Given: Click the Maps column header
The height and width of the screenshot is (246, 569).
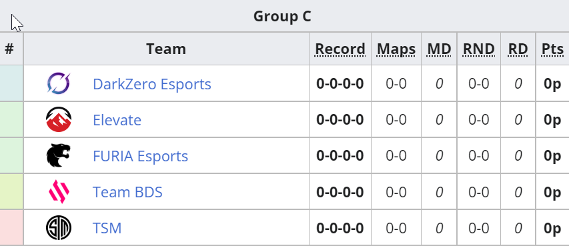Looking at the screenshot, I should [396, 49].
